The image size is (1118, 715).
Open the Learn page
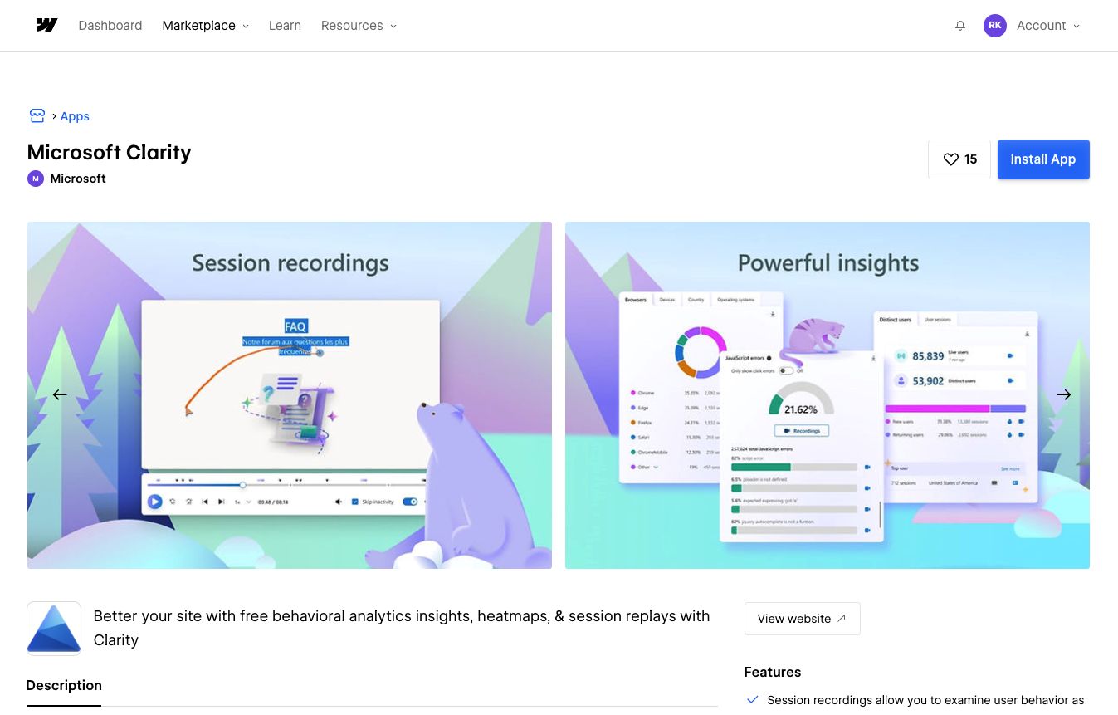[285, 26]
